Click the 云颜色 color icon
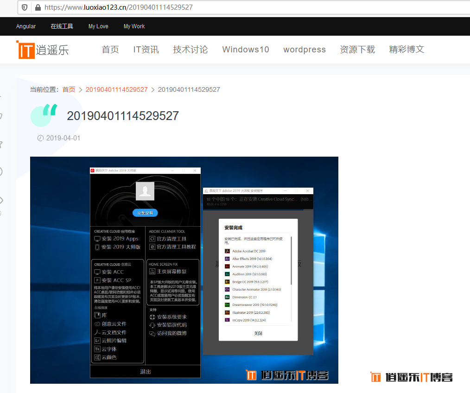 click(97, 357)
